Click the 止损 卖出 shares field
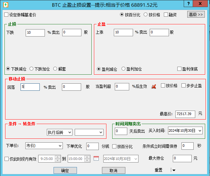Image resolution: width=210 pixels, height=176 pixels. 71,32
